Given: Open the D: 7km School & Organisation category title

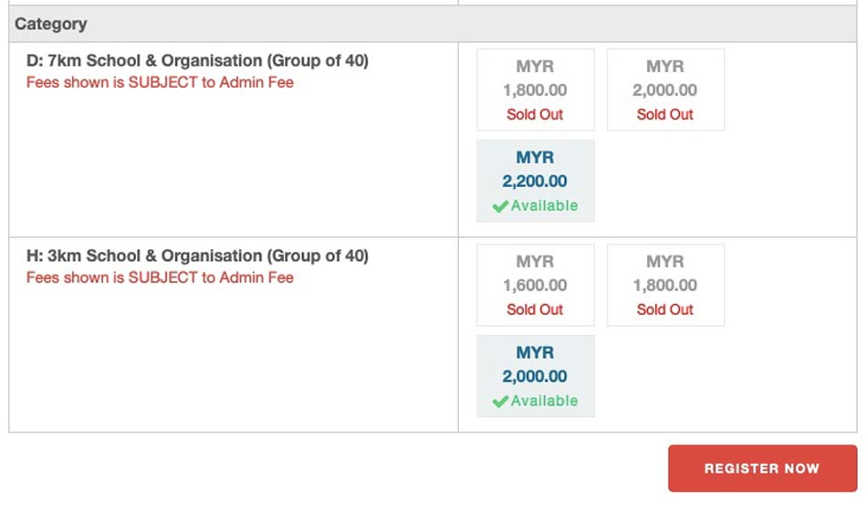Looking at the screenshot, I should point(197,60).
